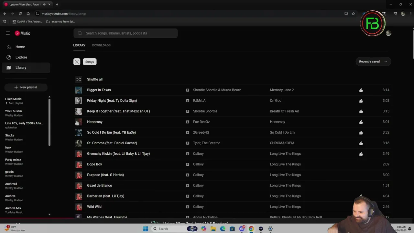Click the browser Home button
Image resolution: width=414 pixels, height=233 pixels.
pos(28,14)
